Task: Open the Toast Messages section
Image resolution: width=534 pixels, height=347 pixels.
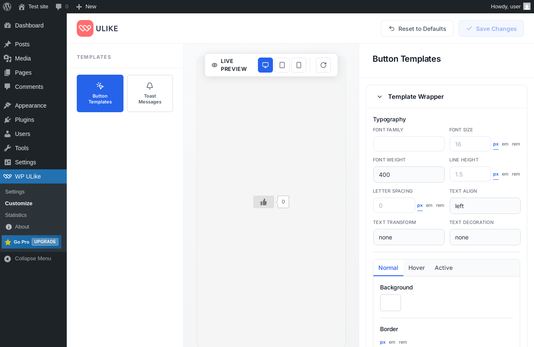Action: (x=150, y=93)
